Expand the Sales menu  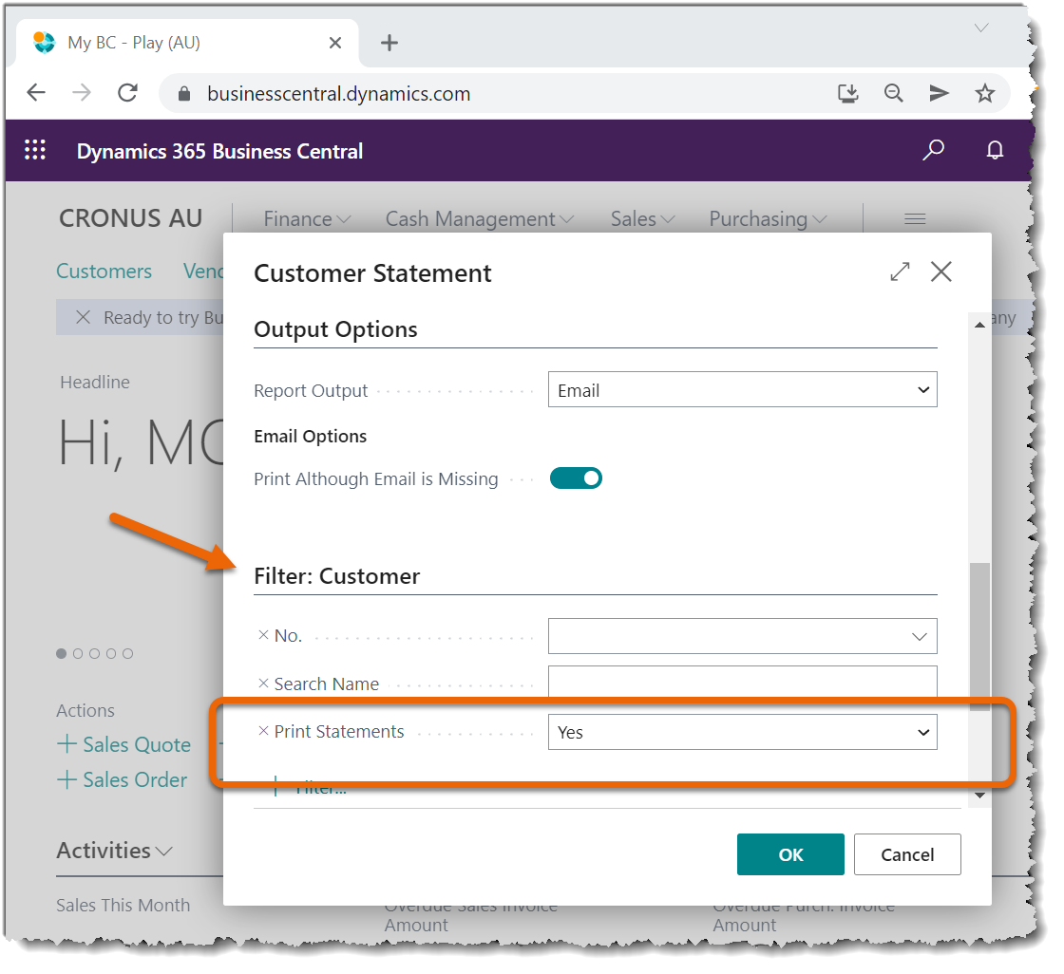click(642, 219)
